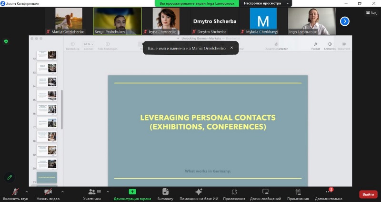Open slide 12 thumbnail in navigator

pos(47,55)
